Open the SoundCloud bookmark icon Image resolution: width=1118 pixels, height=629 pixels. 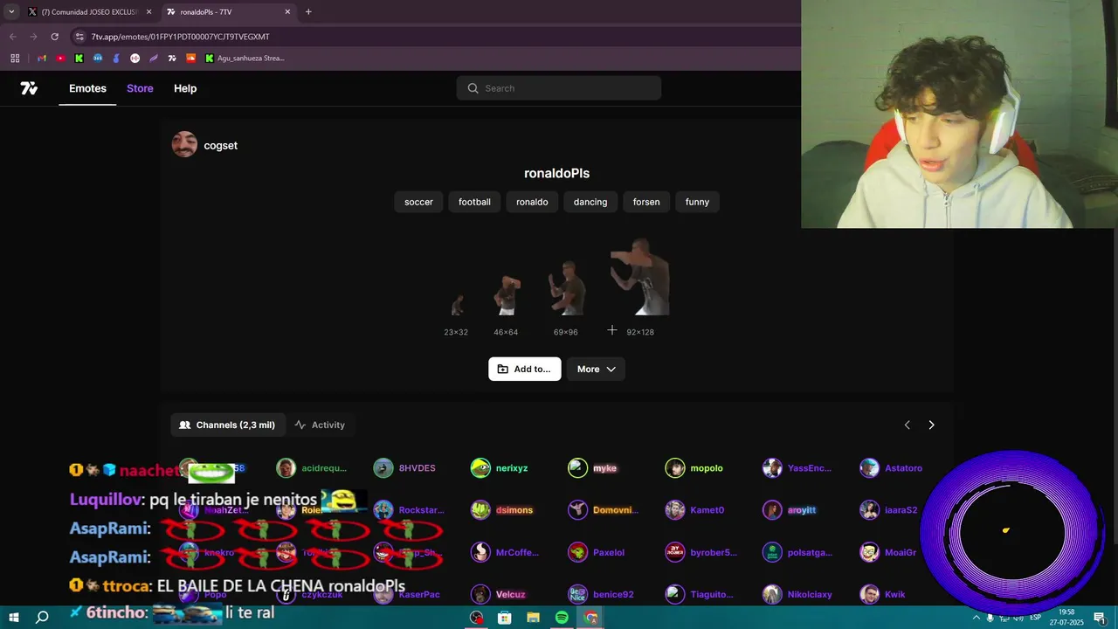[190, 59]
